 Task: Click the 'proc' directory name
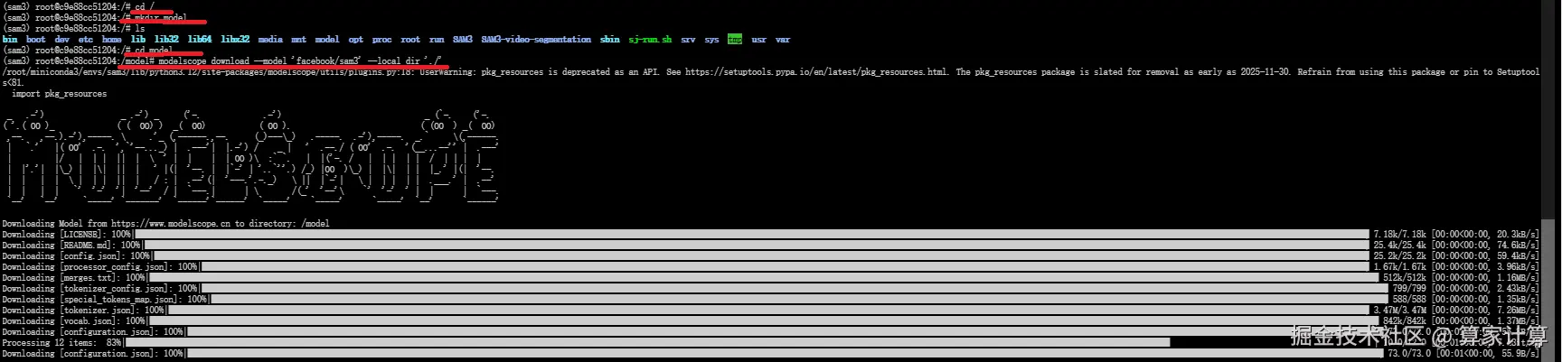point(382,40)
